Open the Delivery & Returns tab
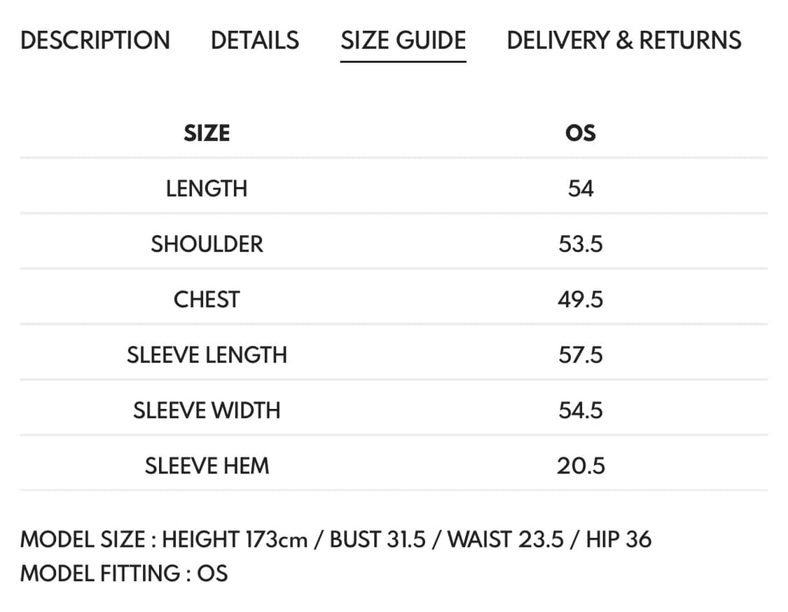788x612 pixels. 623,41
